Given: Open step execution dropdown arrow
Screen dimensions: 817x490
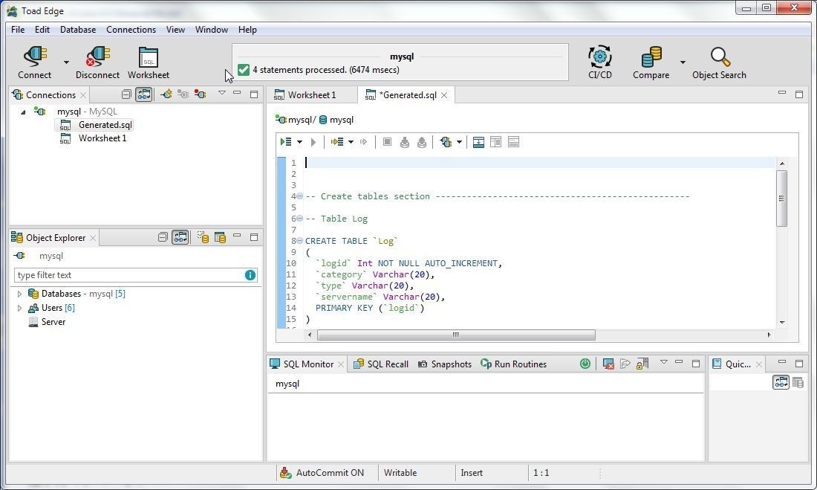Looking at the screenshot, I should pyautogui.click(x=351, y=142).
